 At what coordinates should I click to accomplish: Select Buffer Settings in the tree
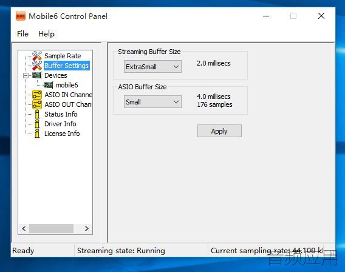pos(66,66)
